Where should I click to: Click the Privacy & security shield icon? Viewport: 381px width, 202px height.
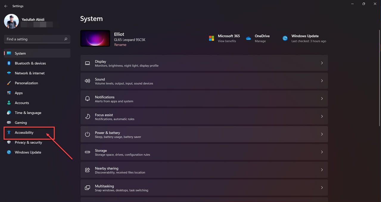[x=9, y=143]
